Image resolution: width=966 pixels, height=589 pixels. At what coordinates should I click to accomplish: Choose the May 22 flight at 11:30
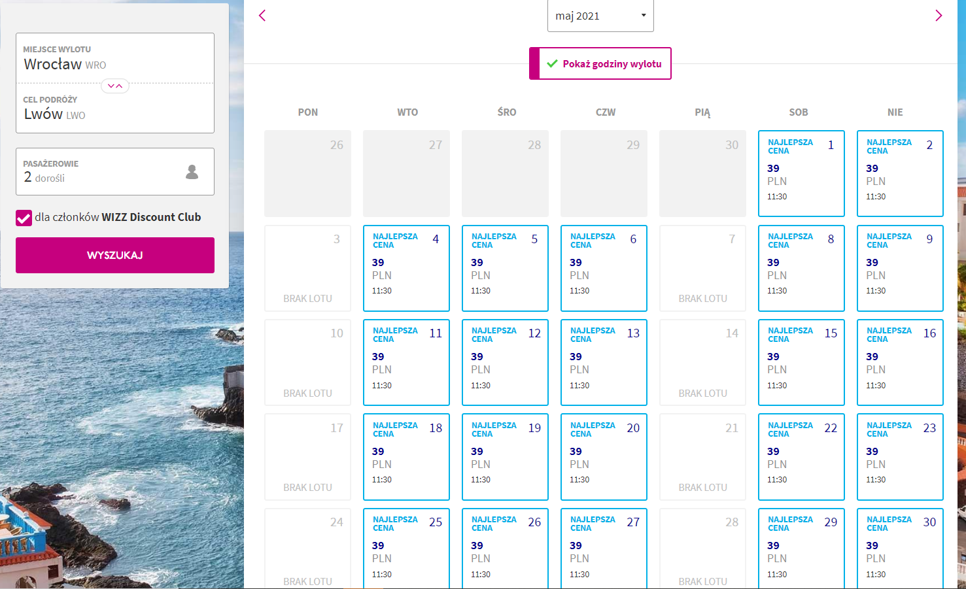(x=801, y=457)
